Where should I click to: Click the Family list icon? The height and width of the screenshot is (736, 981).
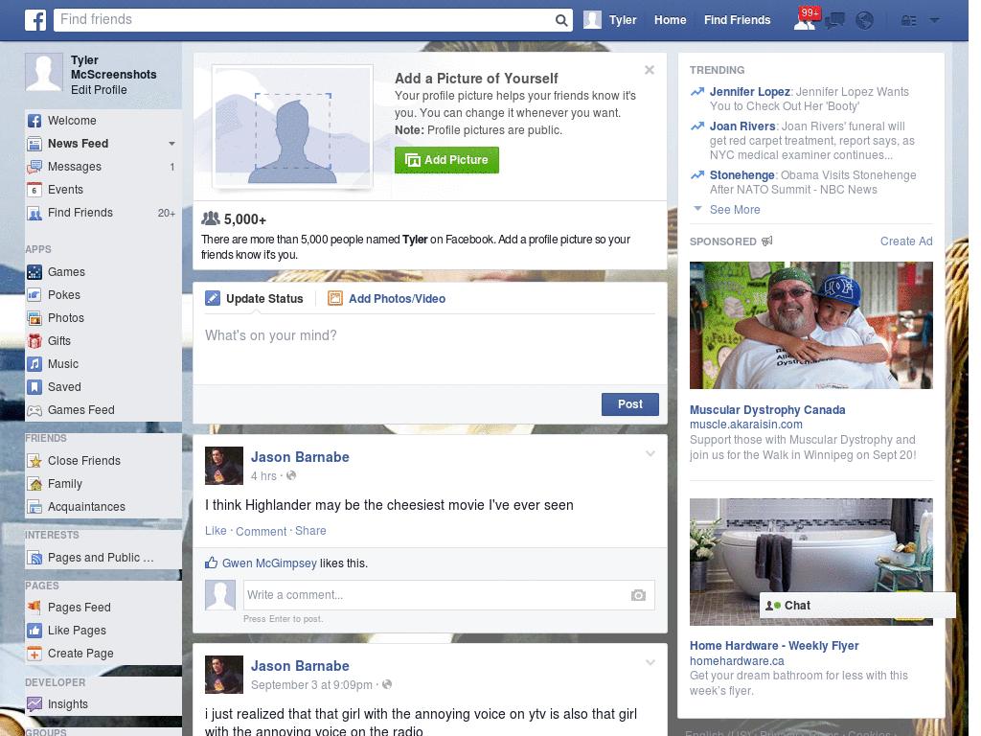(34, 484)
